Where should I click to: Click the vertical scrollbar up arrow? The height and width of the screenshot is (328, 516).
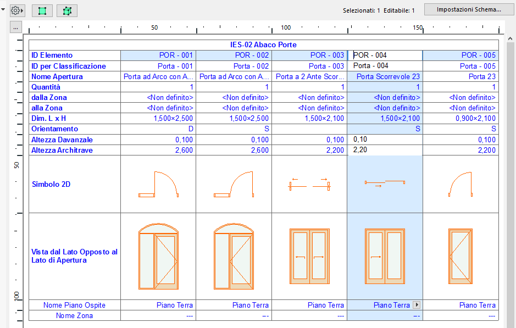(x=510, y=39)
